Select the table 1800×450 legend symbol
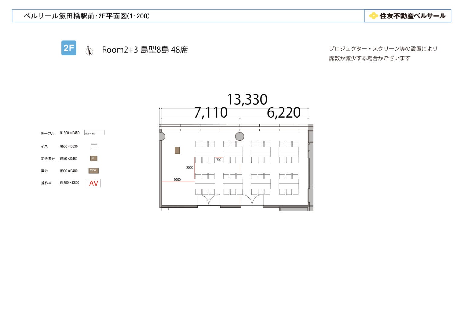The image size is (462, 326). tap(94, 133)
